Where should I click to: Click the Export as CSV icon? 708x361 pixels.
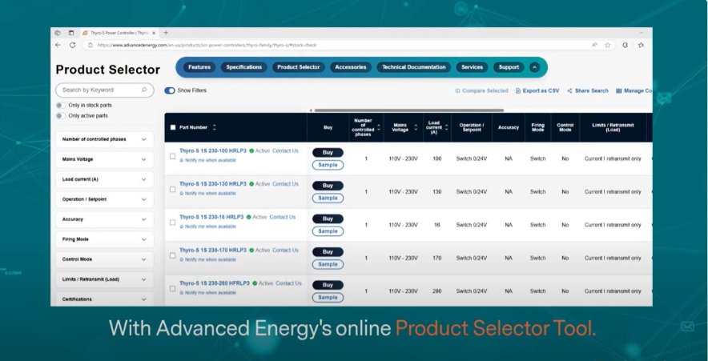tap(518, 91)
